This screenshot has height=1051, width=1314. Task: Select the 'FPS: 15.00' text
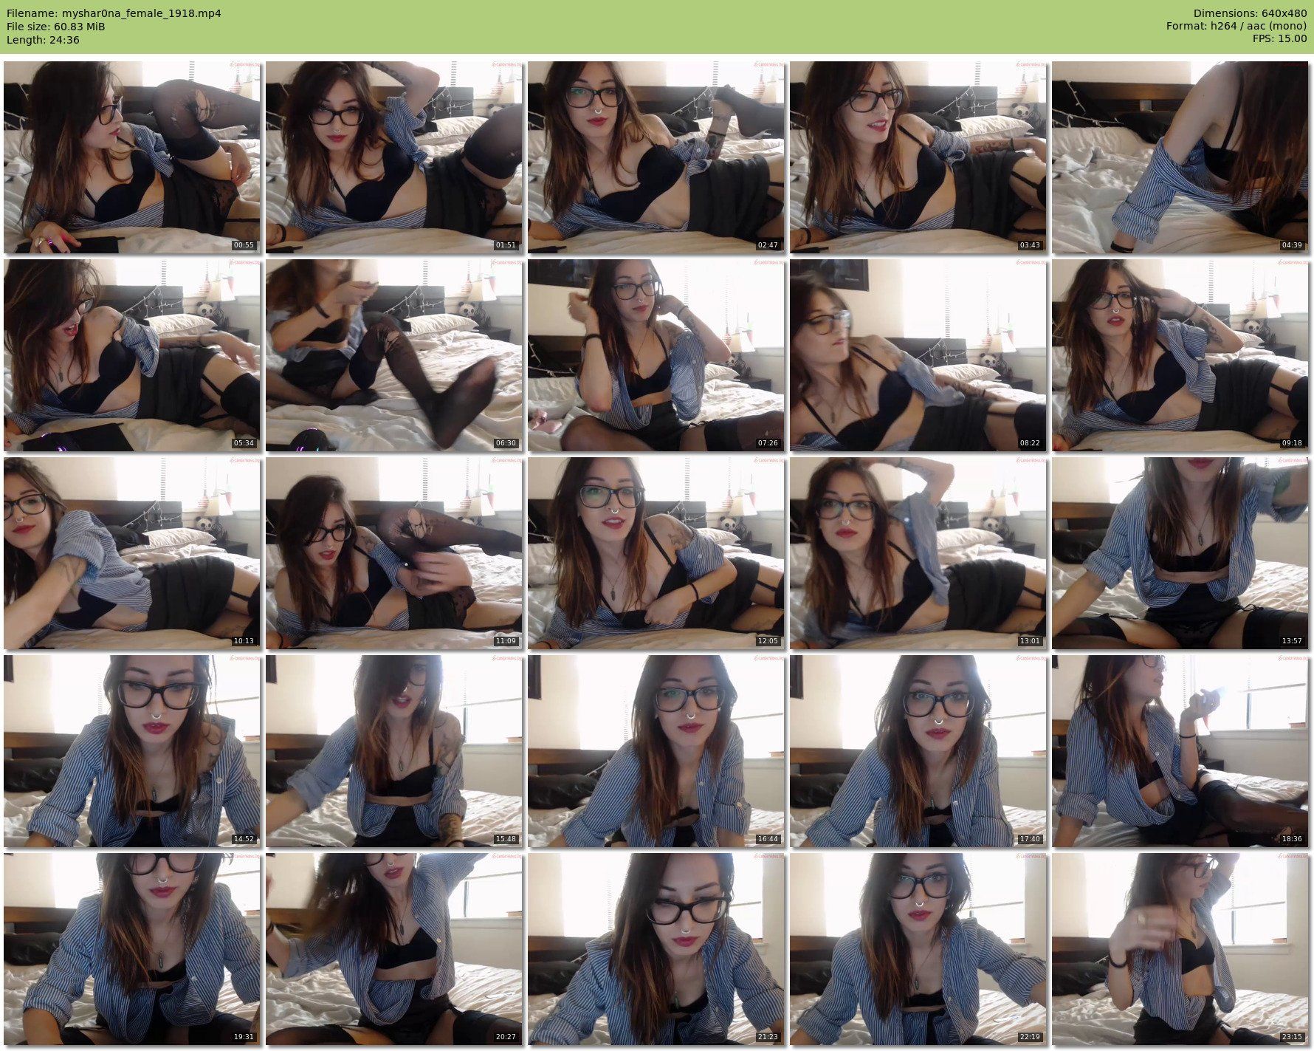[1279, 40]
